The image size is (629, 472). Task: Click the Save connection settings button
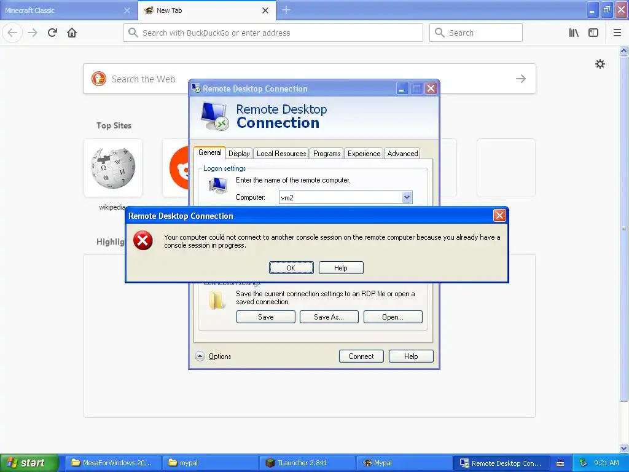pyautogui.click(x=265, y=317)
